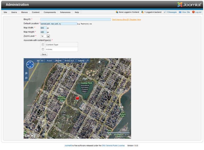The image size is (204, 150).
Task: Click The Lake map label
Action: click(64, 113)
